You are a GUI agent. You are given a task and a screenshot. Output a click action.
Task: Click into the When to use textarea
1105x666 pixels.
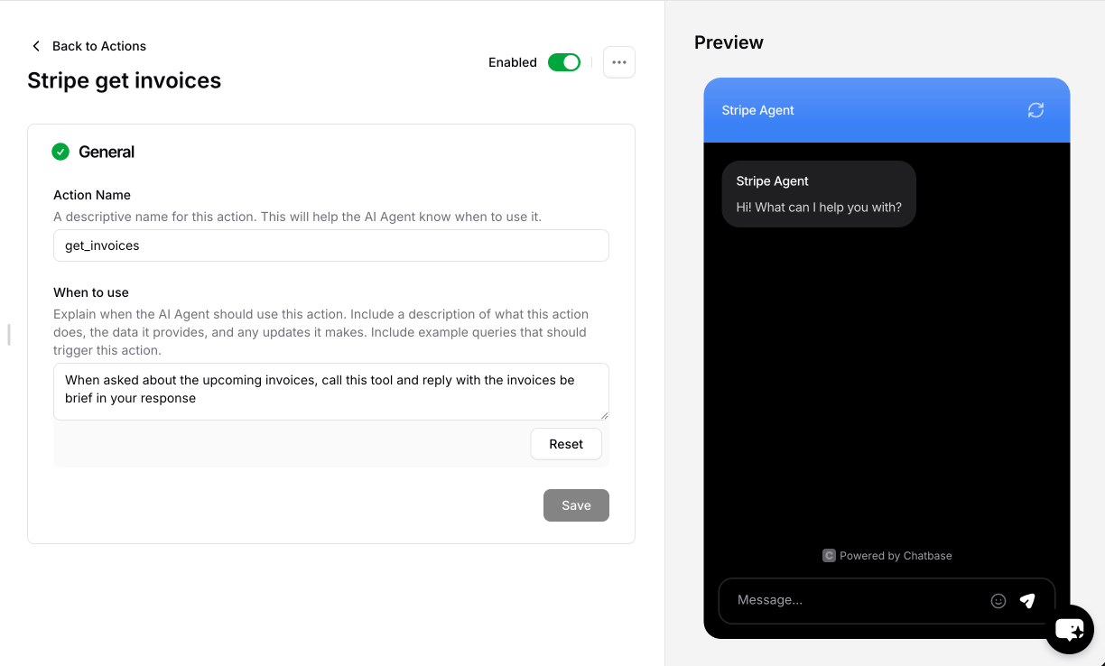click(x=331, y=392)
